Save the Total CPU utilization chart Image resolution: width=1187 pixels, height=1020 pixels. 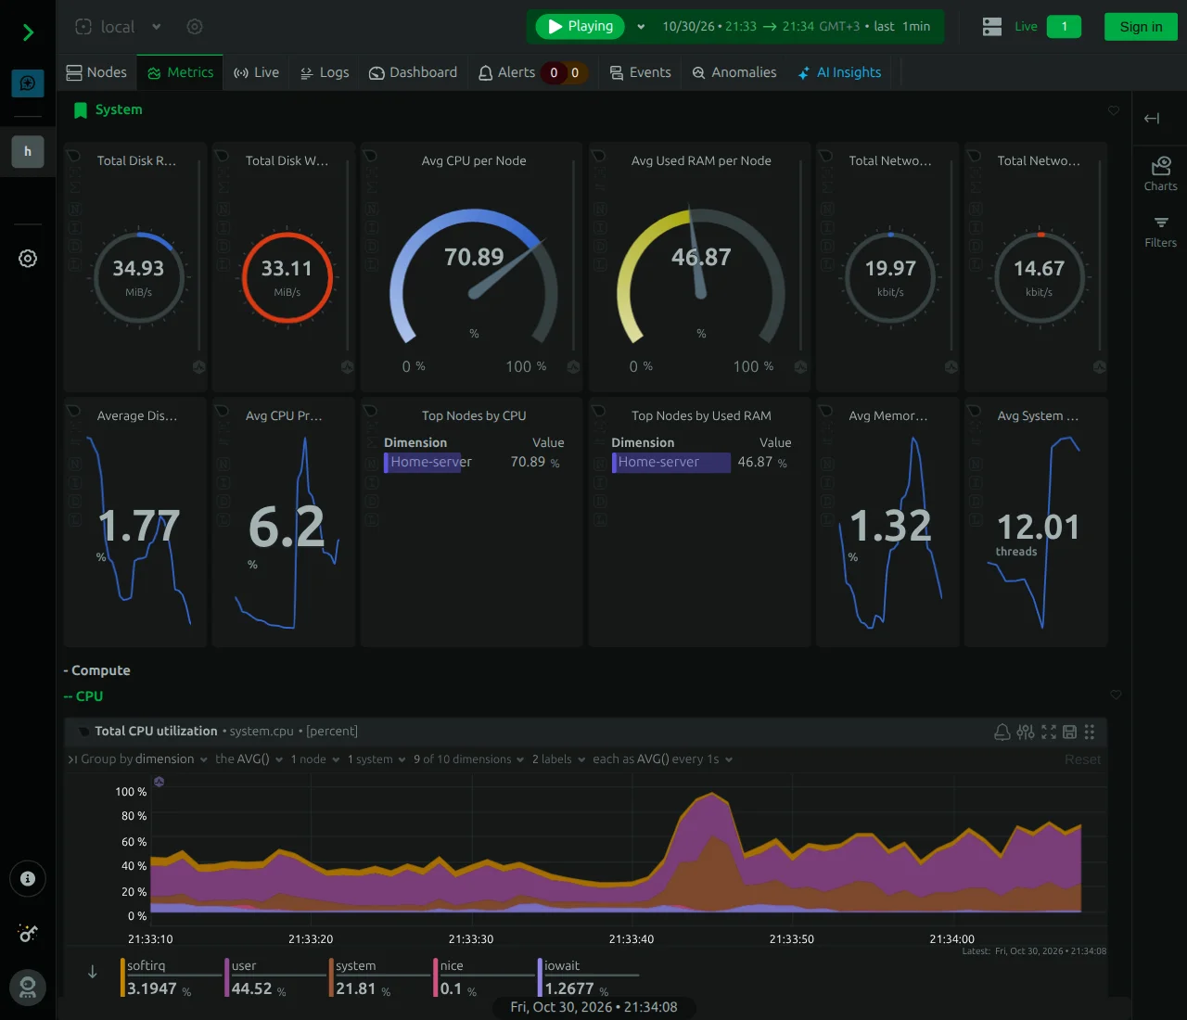[1069, 732]
